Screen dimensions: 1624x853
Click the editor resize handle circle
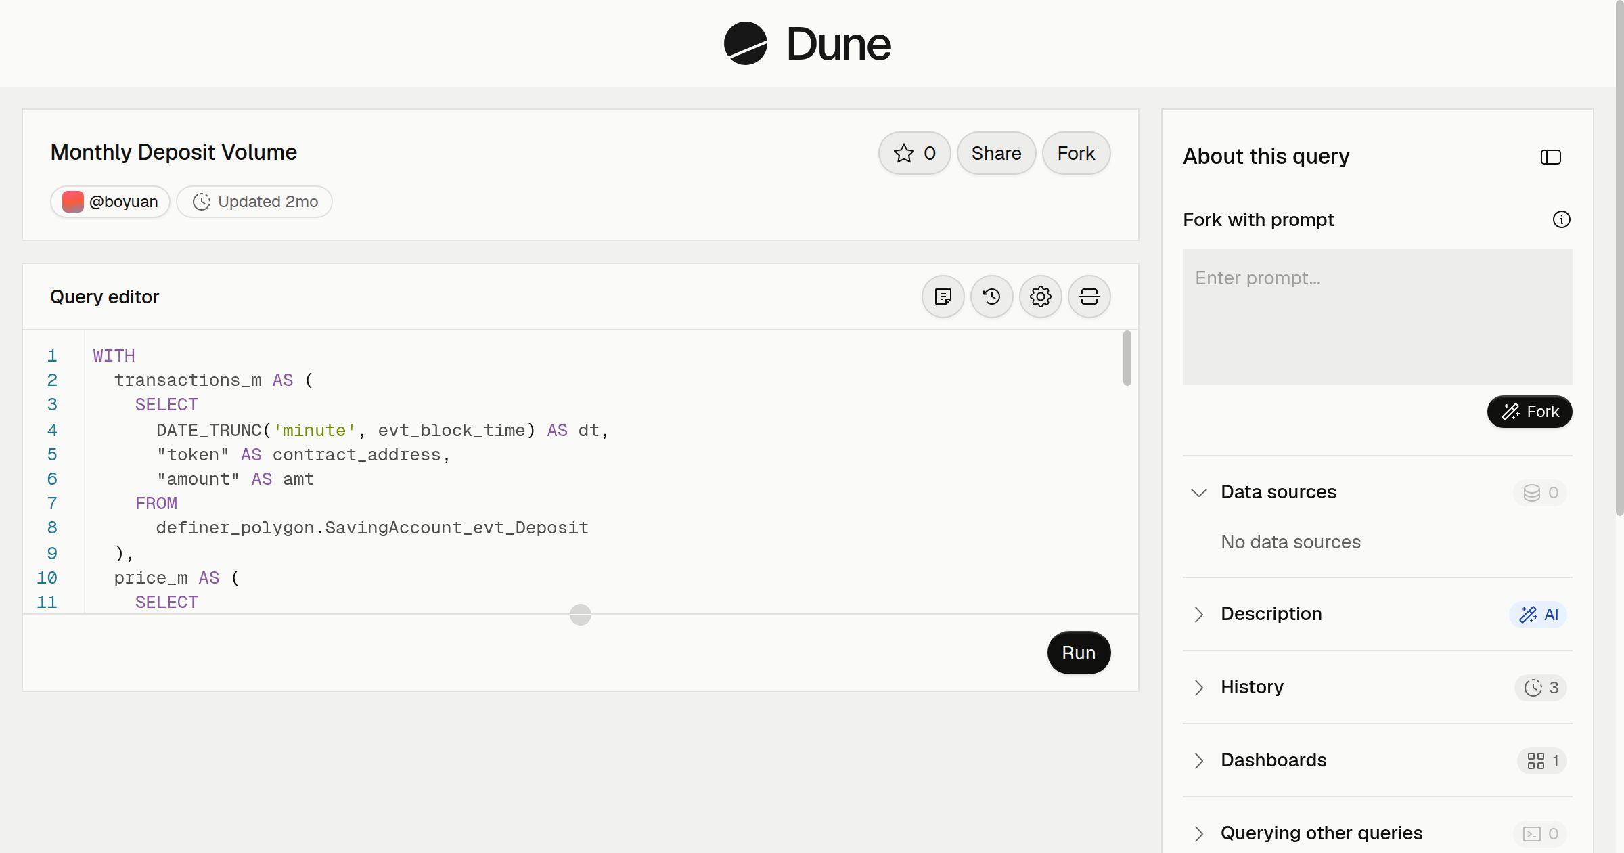click(580, 614)
